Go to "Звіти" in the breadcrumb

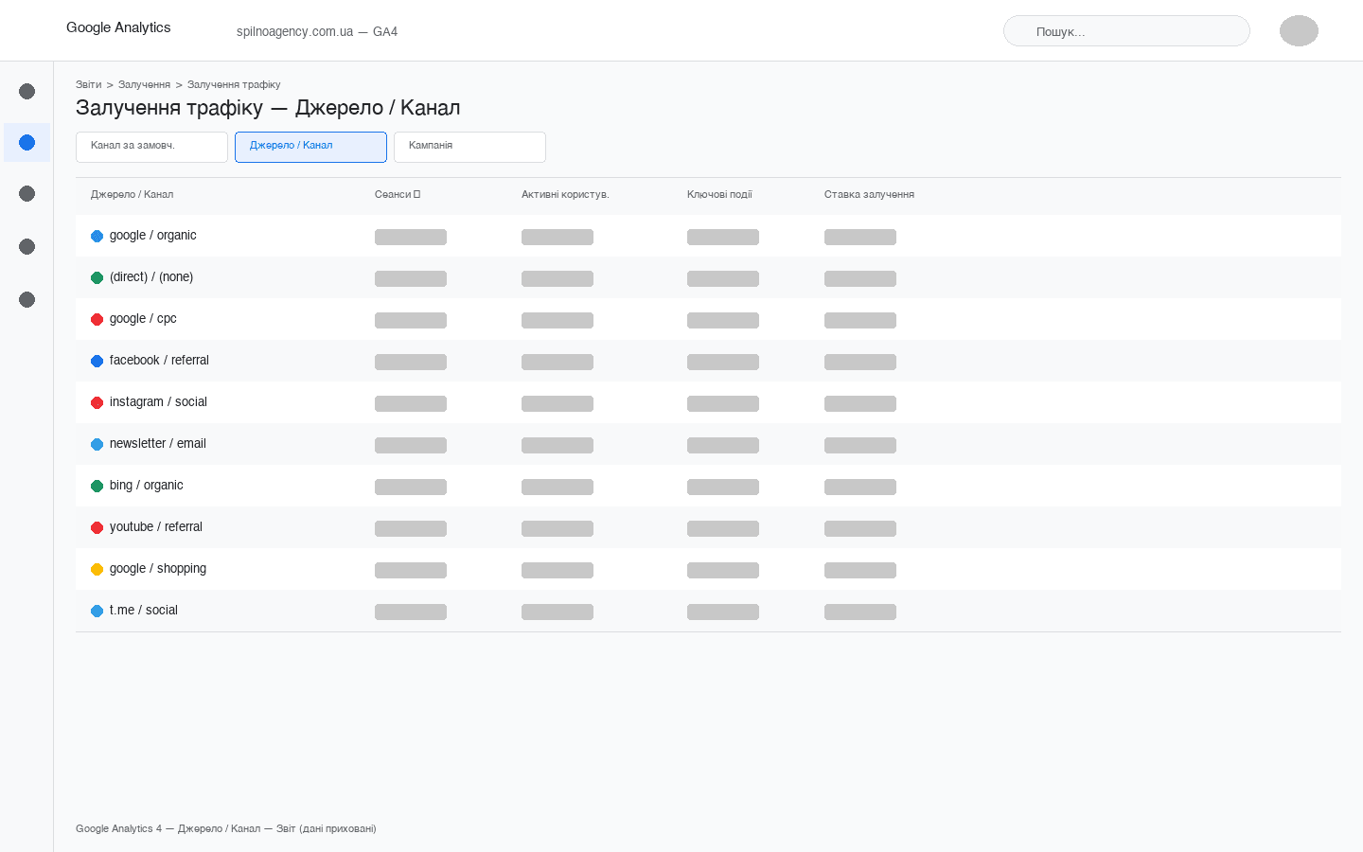coord(88,85)
